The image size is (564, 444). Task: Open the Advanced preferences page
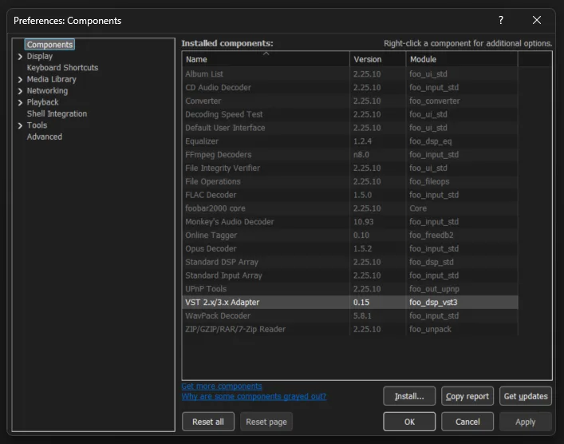(x=44, y=137)
